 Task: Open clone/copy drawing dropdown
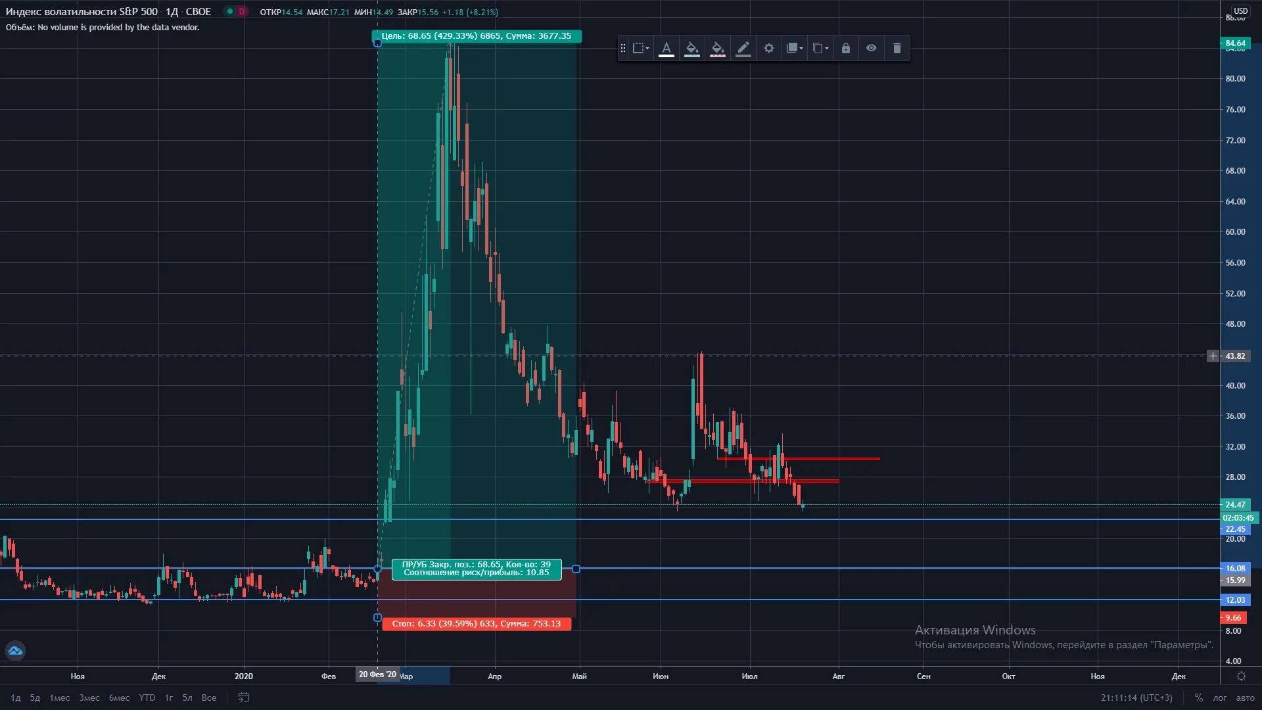point(820,48)
